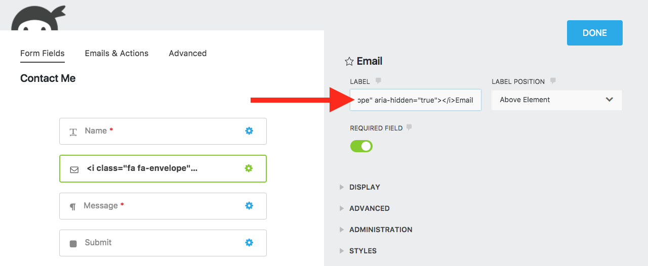Click the star icon beside Email heading

pyautogui.click(x=349, y=62)
